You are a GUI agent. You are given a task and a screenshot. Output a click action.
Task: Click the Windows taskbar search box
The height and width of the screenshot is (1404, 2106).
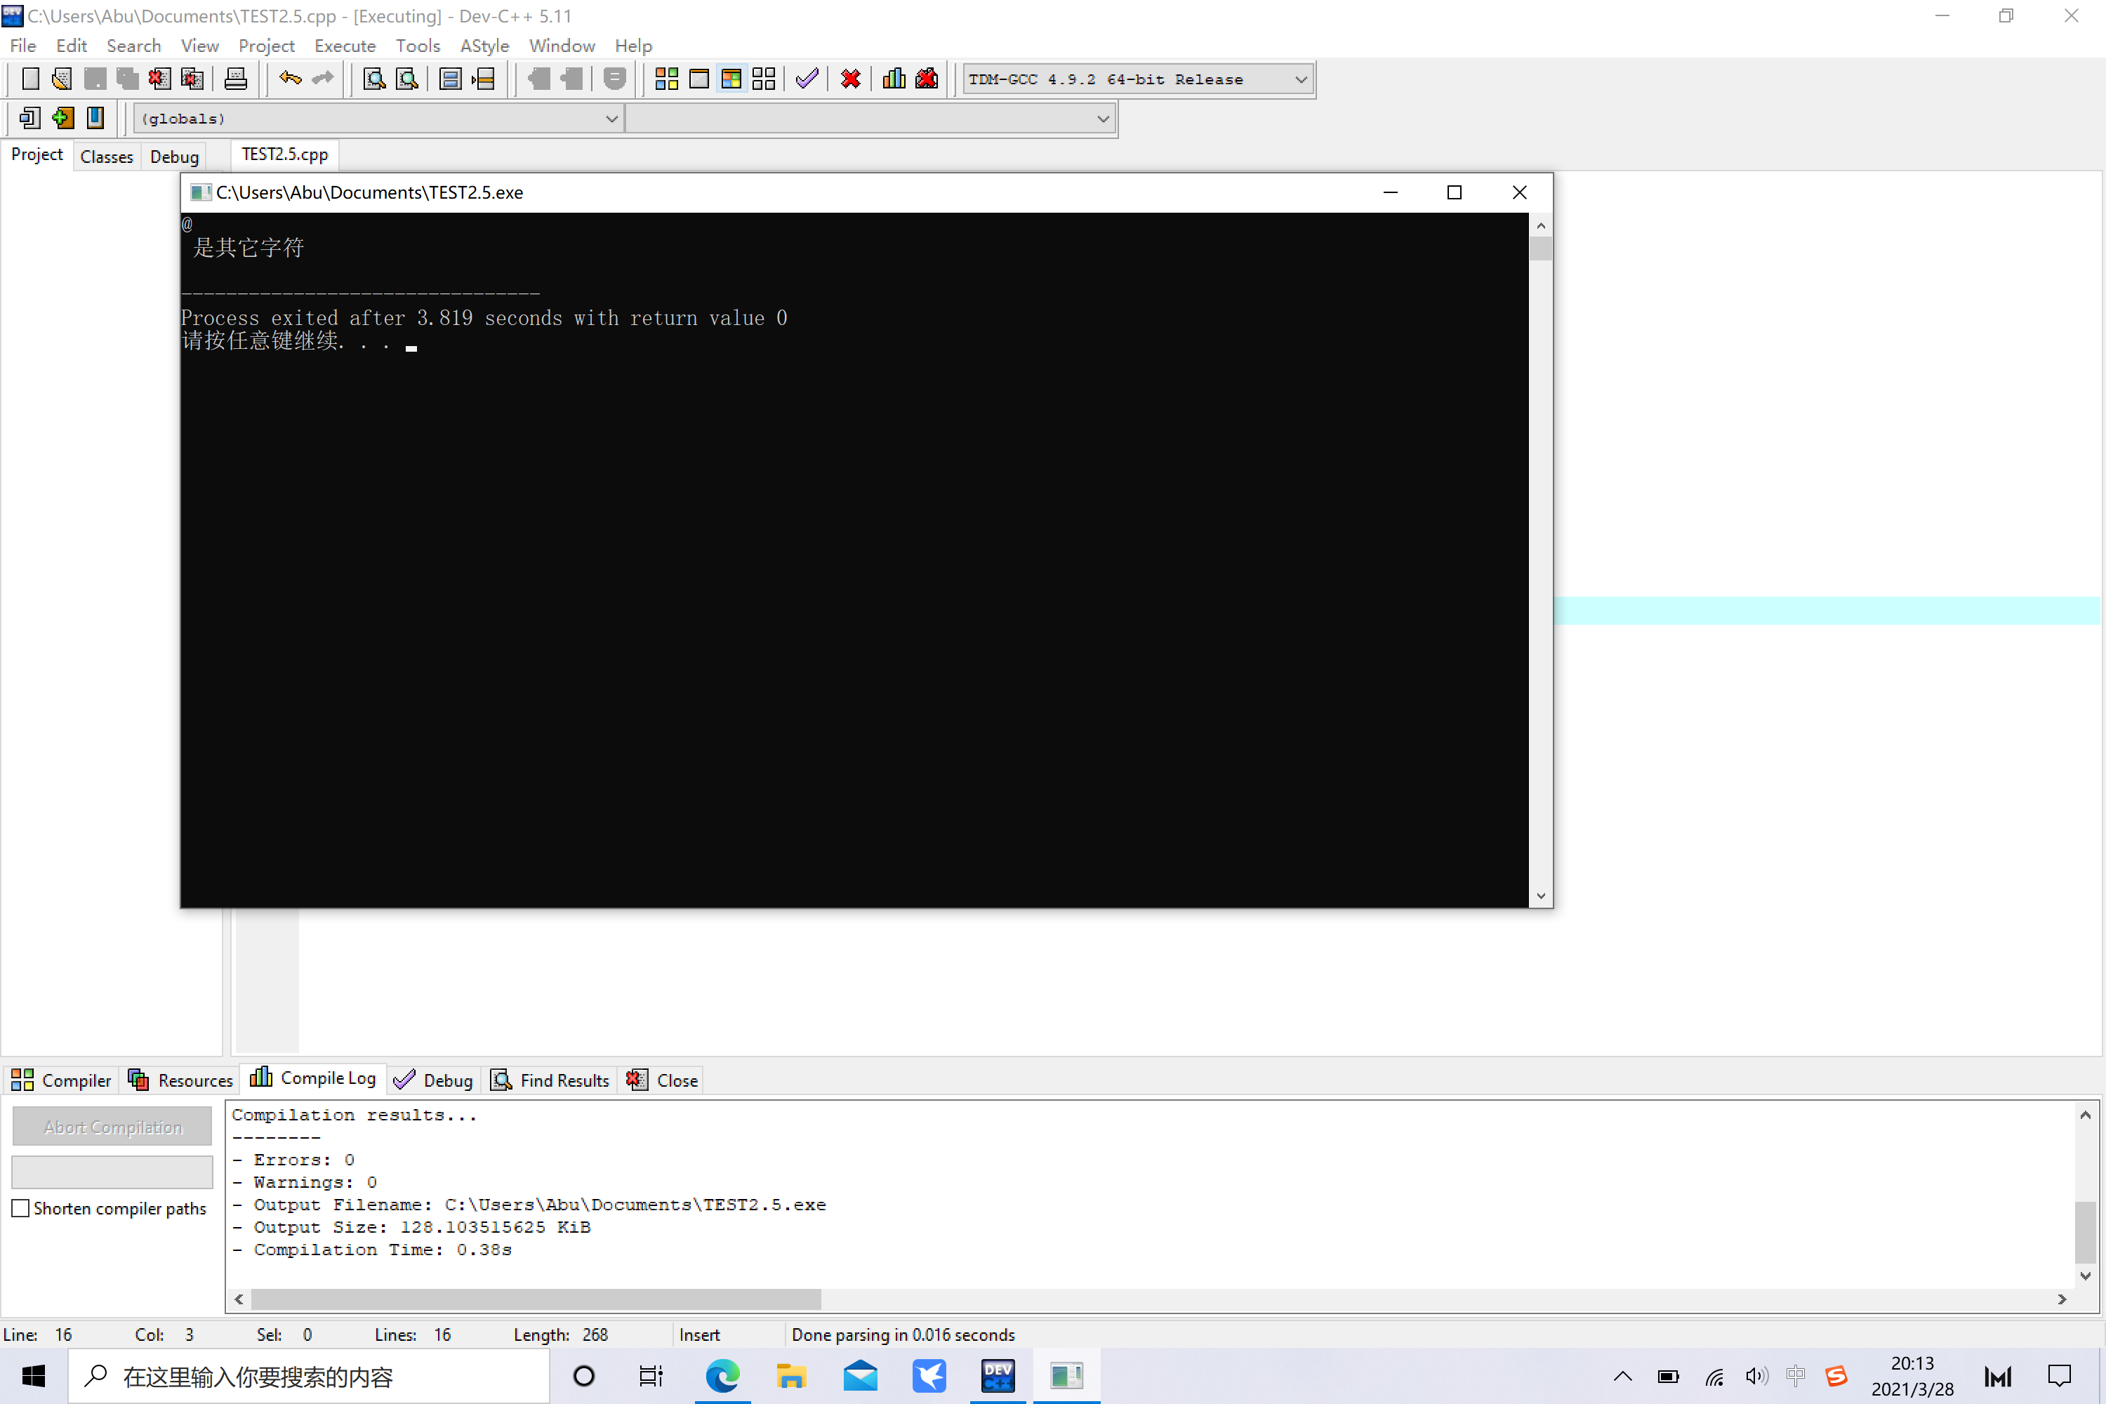[x=309, y=1376]
